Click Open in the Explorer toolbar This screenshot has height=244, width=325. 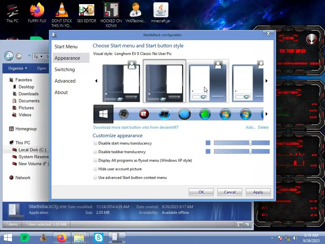click(x=42, y=68)
